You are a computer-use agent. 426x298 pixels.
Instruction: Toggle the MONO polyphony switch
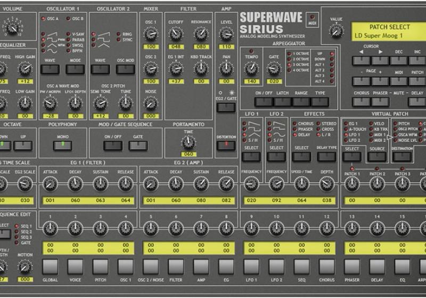[63, 145]
